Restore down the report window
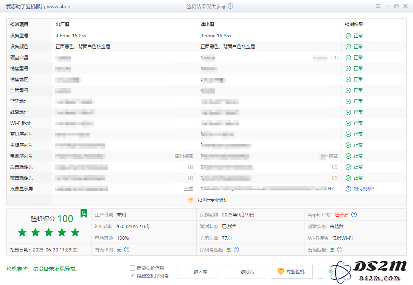Screen dimensions: 413x285 click(396, 6)
